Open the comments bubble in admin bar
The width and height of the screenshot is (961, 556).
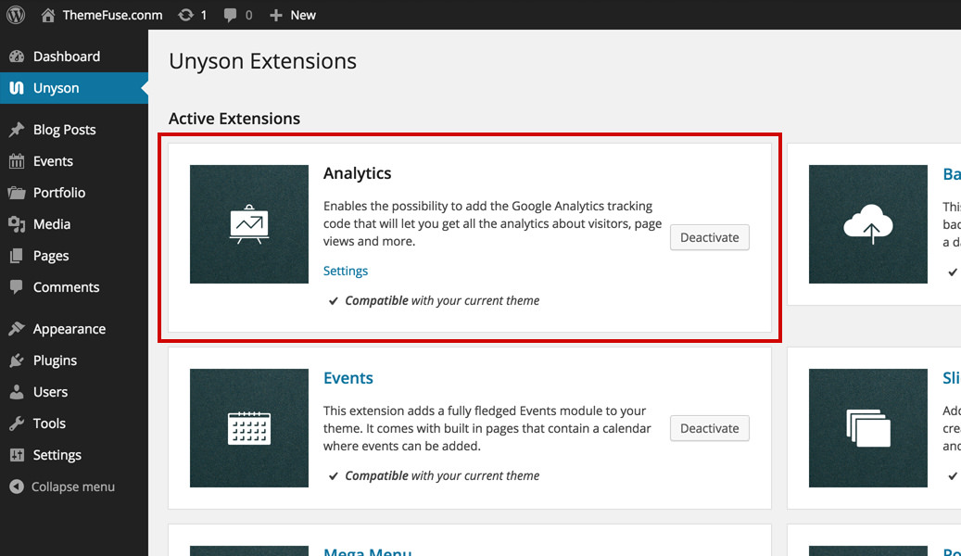(x=231, y=16)
